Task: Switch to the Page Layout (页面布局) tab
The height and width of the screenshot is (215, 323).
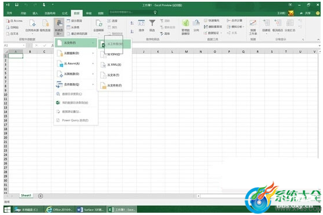Action: pyautogui.click(x=50, y=13)
